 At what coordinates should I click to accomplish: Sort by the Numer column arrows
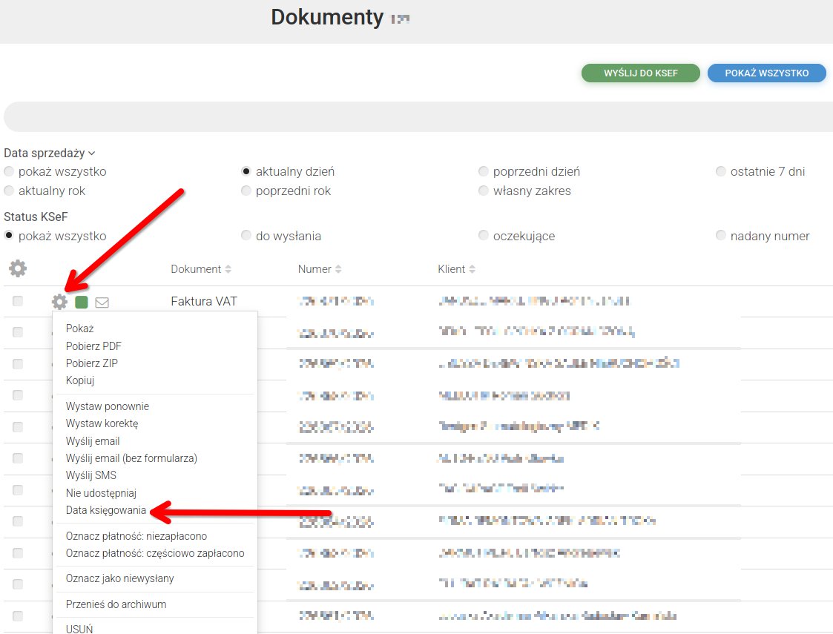(338, 269)
